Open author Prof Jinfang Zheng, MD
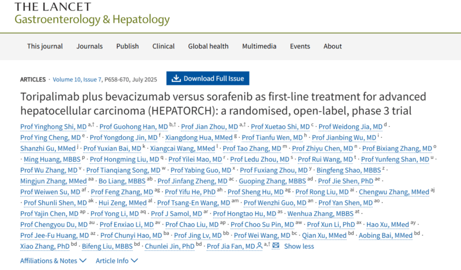This screenshot has height=270, width=461. click(x=192, y=181)
